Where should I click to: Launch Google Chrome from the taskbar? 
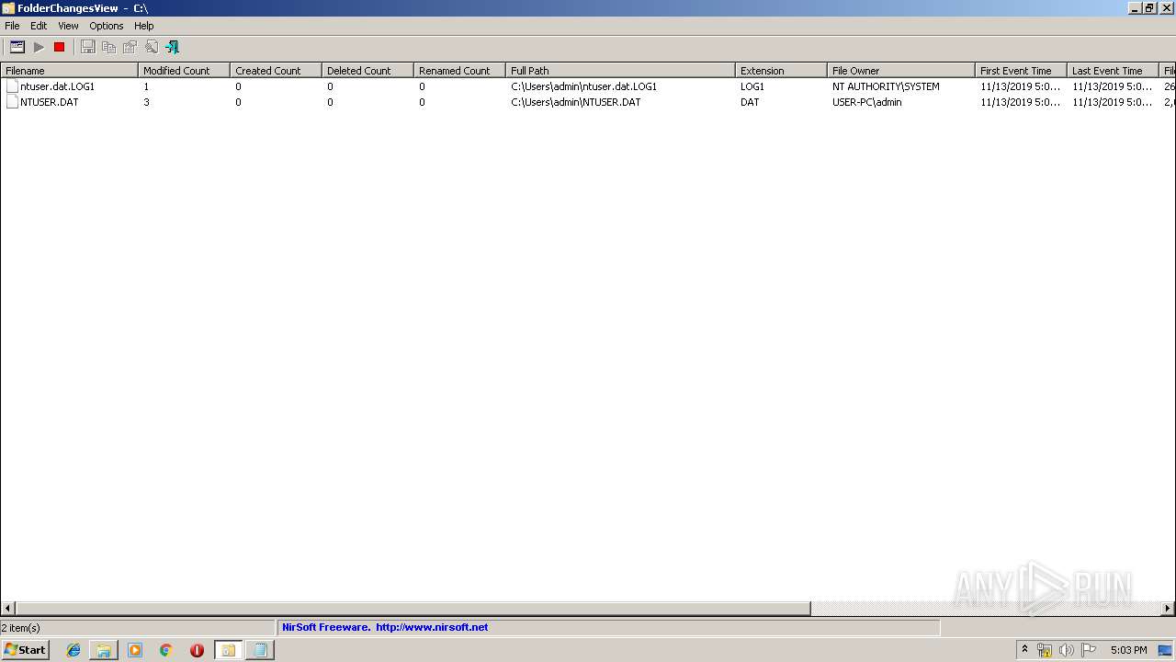[166, 650]
